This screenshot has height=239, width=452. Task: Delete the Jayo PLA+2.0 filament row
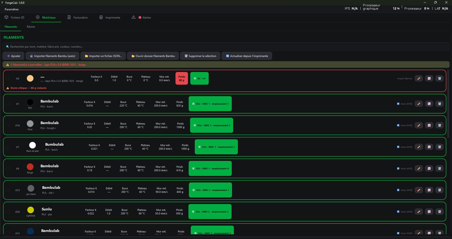click(x=439, y=78)
